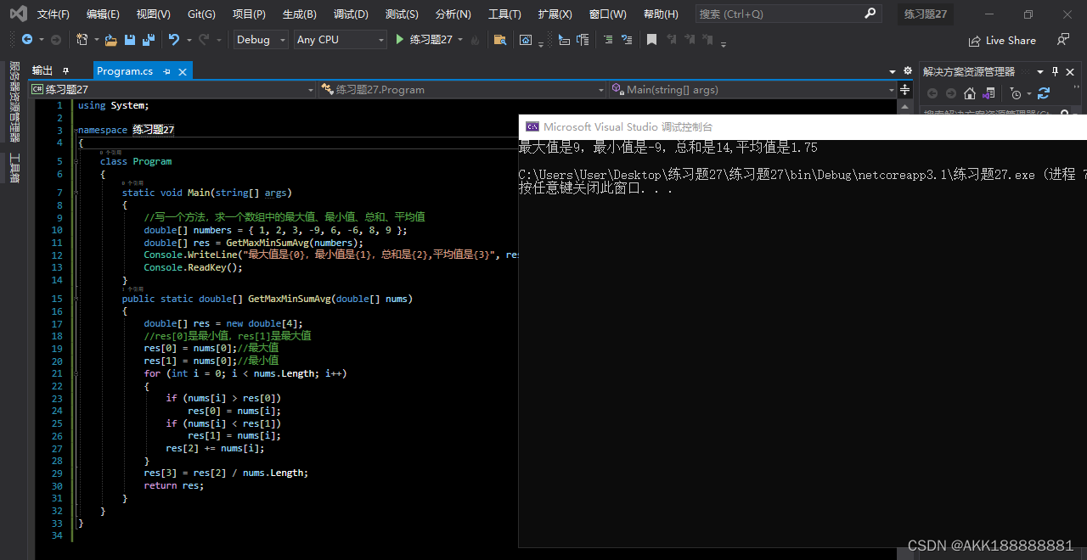Click the Navigate Backward arrow in toolbar
The height and width of the screenshot is (560, 1087).
point(27,40)
